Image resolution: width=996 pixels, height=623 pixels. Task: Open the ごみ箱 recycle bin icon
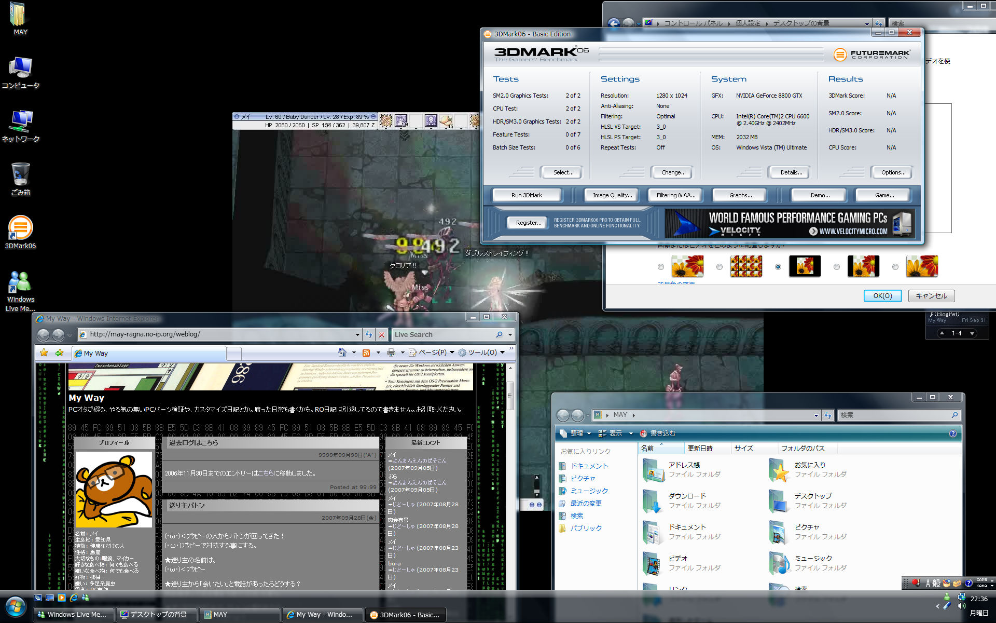click(20, 179)
